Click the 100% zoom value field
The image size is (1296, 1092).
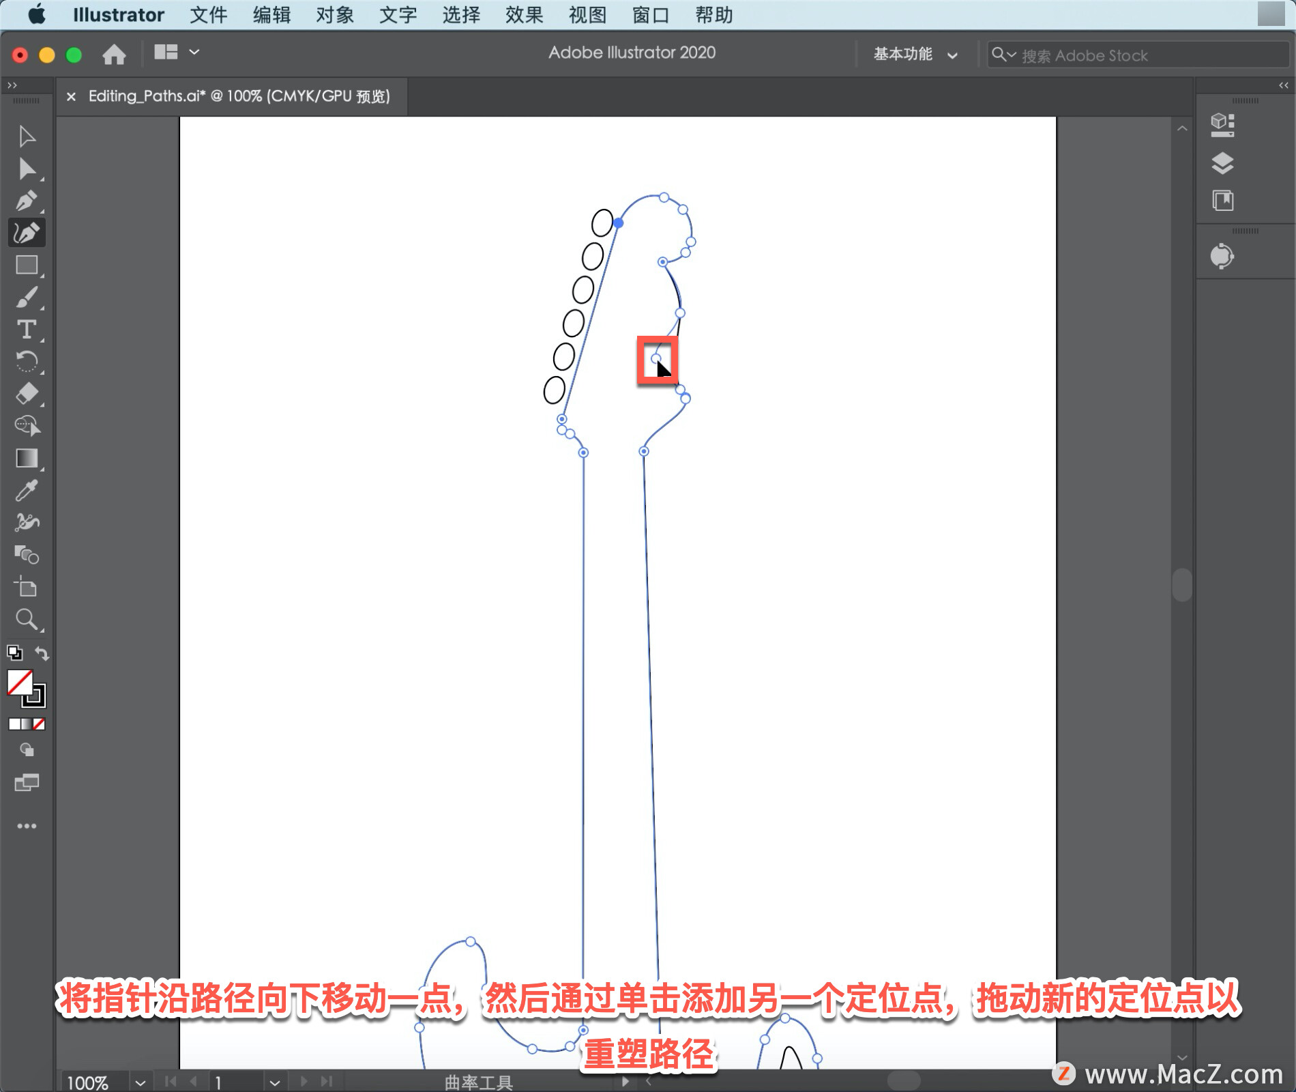coord(93,1082)
